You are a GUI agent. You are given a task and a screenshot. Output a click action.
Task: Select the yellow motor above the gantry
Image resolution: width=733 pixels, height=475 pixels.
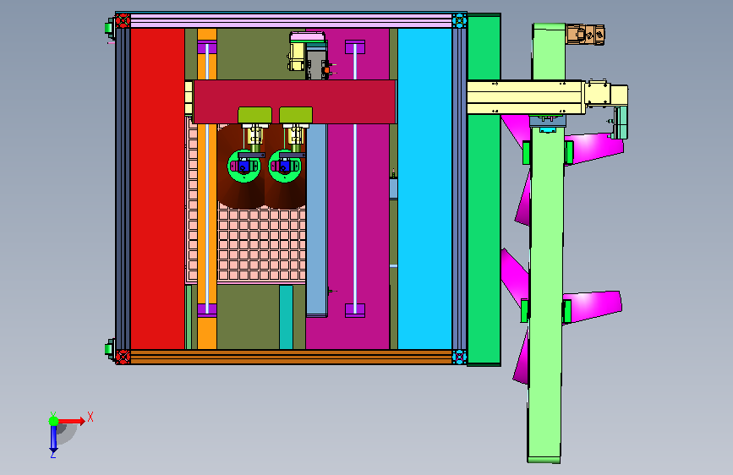[297, 57]
